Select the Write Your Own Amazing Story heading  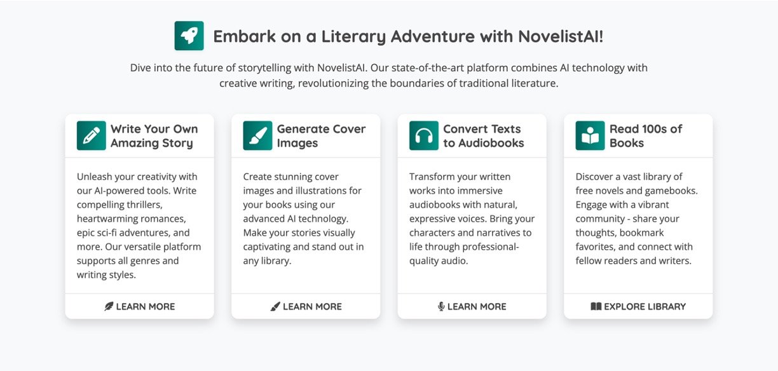coord(154,136)
